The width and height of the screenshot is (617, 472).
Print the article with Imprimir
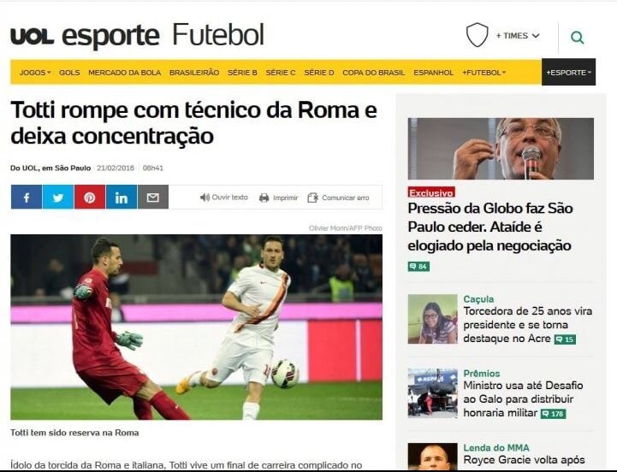pos(279,198)
